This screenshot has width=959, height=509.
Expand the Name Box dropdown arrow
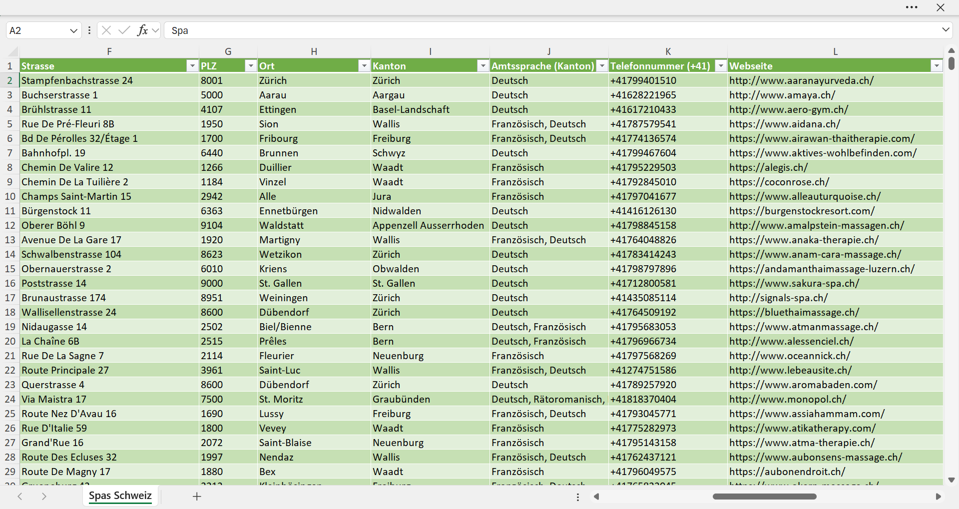click(73, 30)
